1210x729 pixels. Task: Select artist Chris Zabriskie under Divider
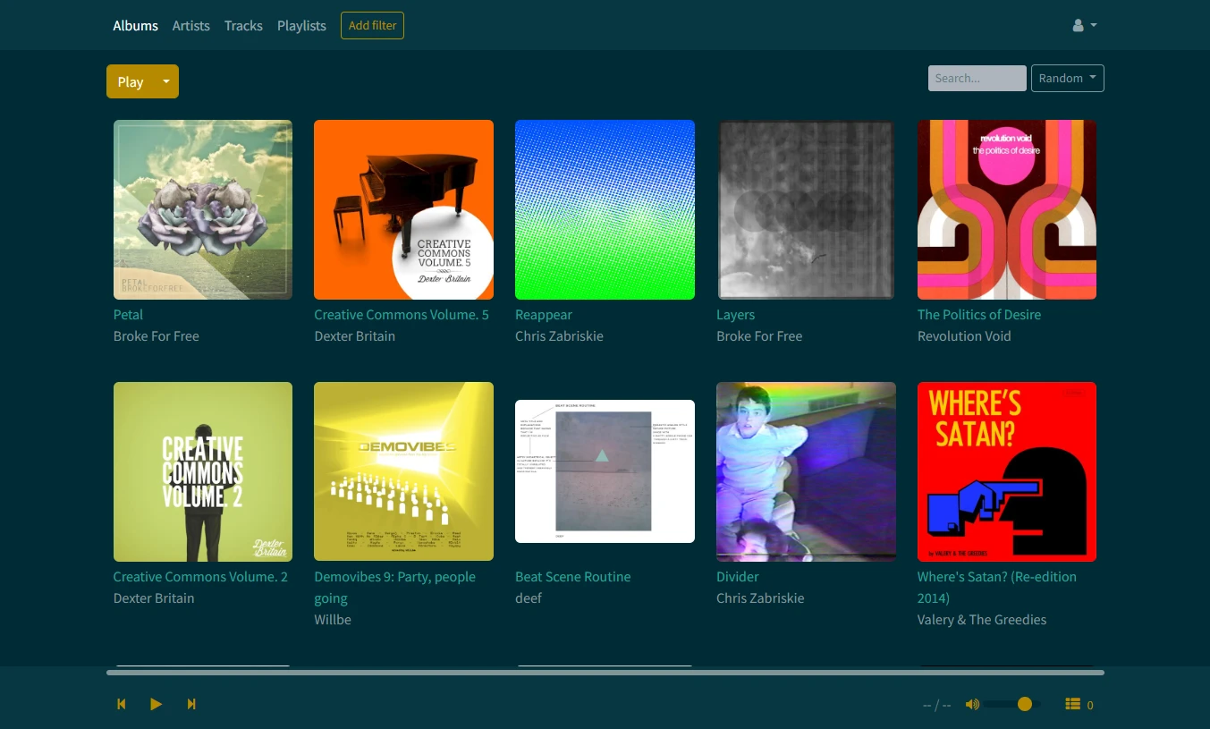pos(760,598)
